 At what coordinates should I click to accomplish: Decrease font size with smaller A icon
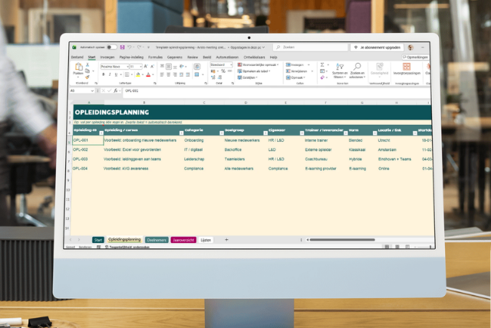(x=152, y=66)
